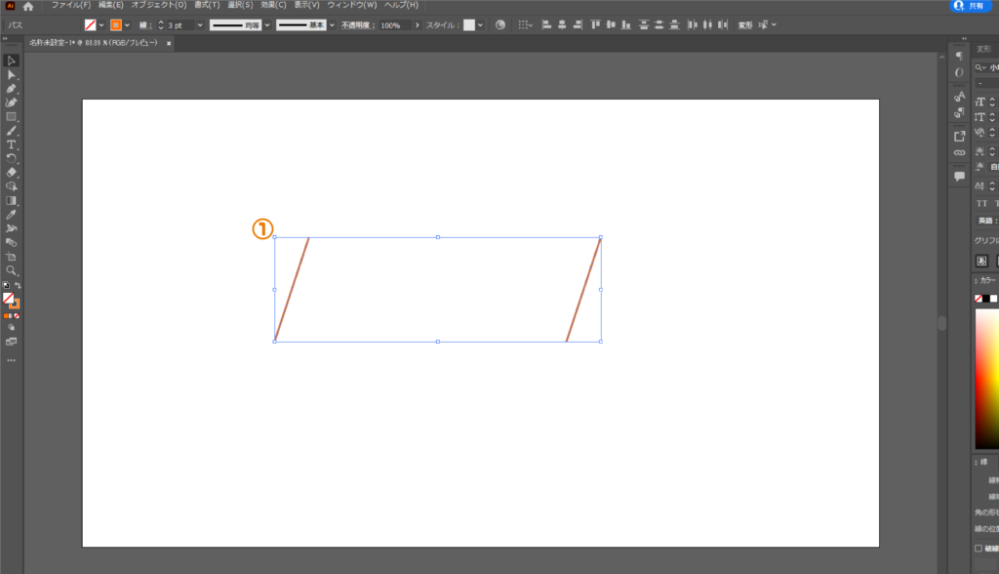
Task: Select the Pen tool
Action: point(11,89)
